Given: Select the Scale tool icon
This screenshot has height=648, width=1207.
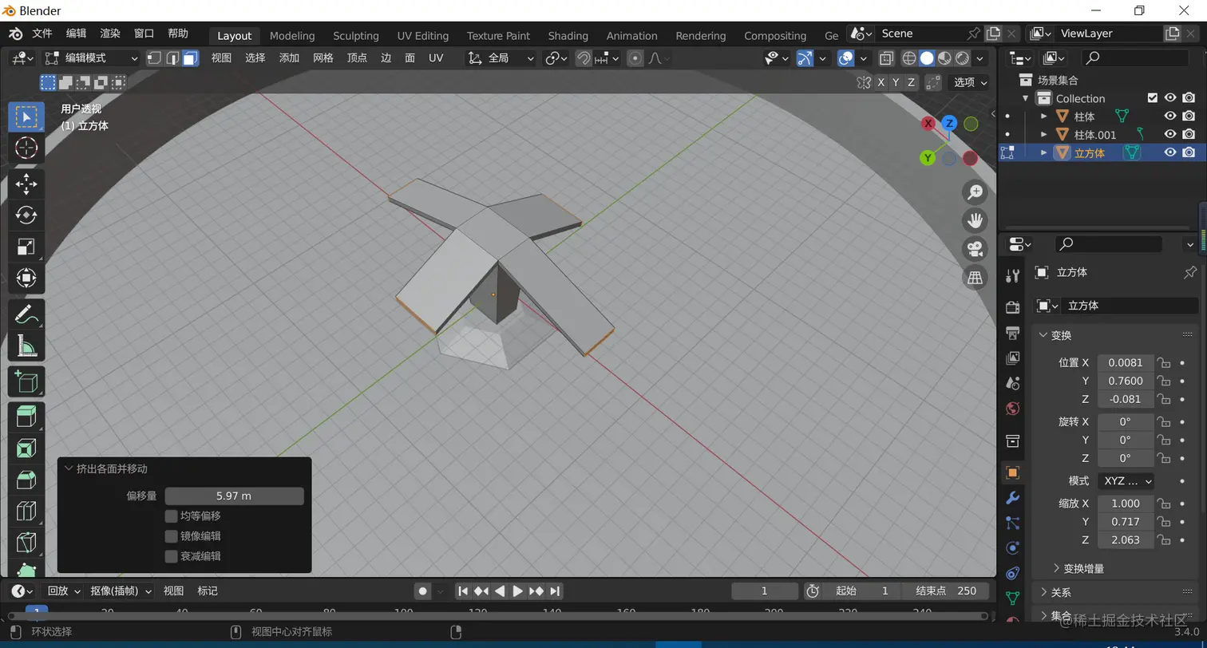Looking at the screenshot, I should click(x=26, y=247).
